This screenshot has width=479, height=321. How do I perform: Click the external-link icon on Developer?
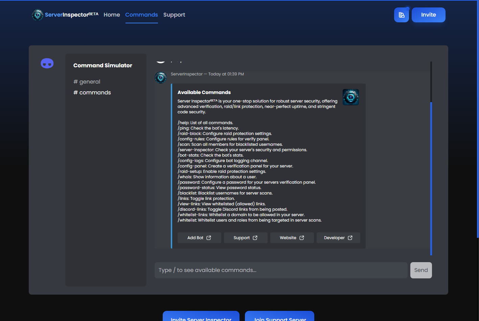(x=350, y=237)
